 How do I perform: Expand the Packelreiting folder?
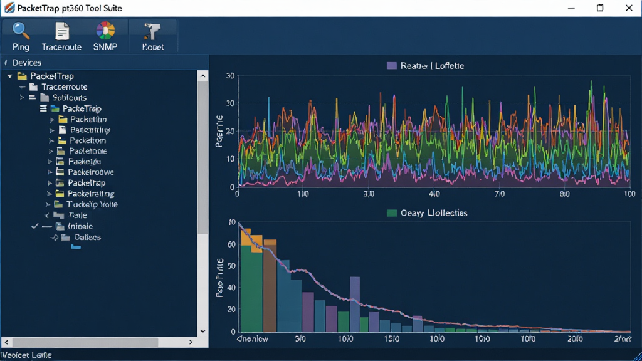tap(50, 194)
